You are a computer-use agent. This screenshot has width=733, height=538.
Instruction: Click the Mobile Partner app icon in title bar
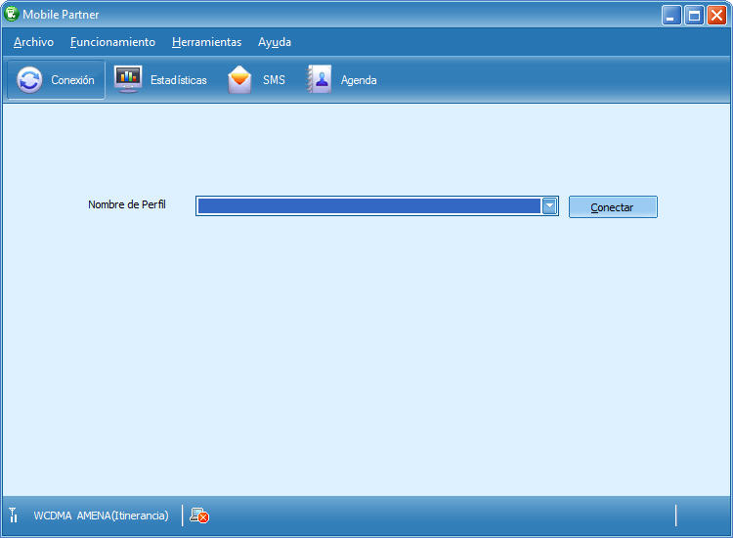pyautogui.click(x=12, y=15)
